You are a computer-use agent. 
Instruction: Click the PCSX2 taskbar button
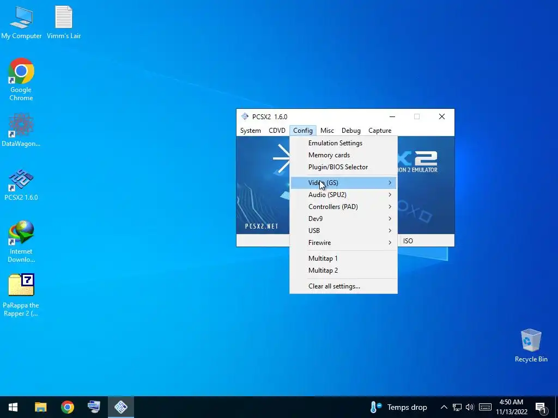point(121,407)
